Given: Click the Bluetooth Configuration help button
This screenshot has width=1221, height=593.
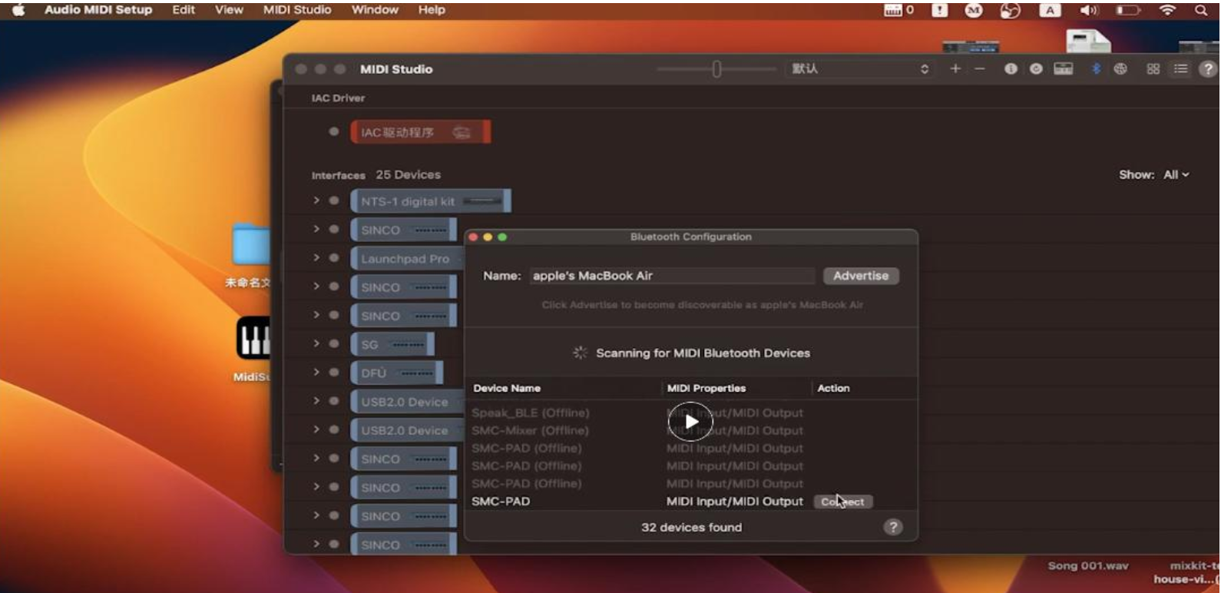Looking at the screenshot, I should pyautogui.click(x=892, y=527).
